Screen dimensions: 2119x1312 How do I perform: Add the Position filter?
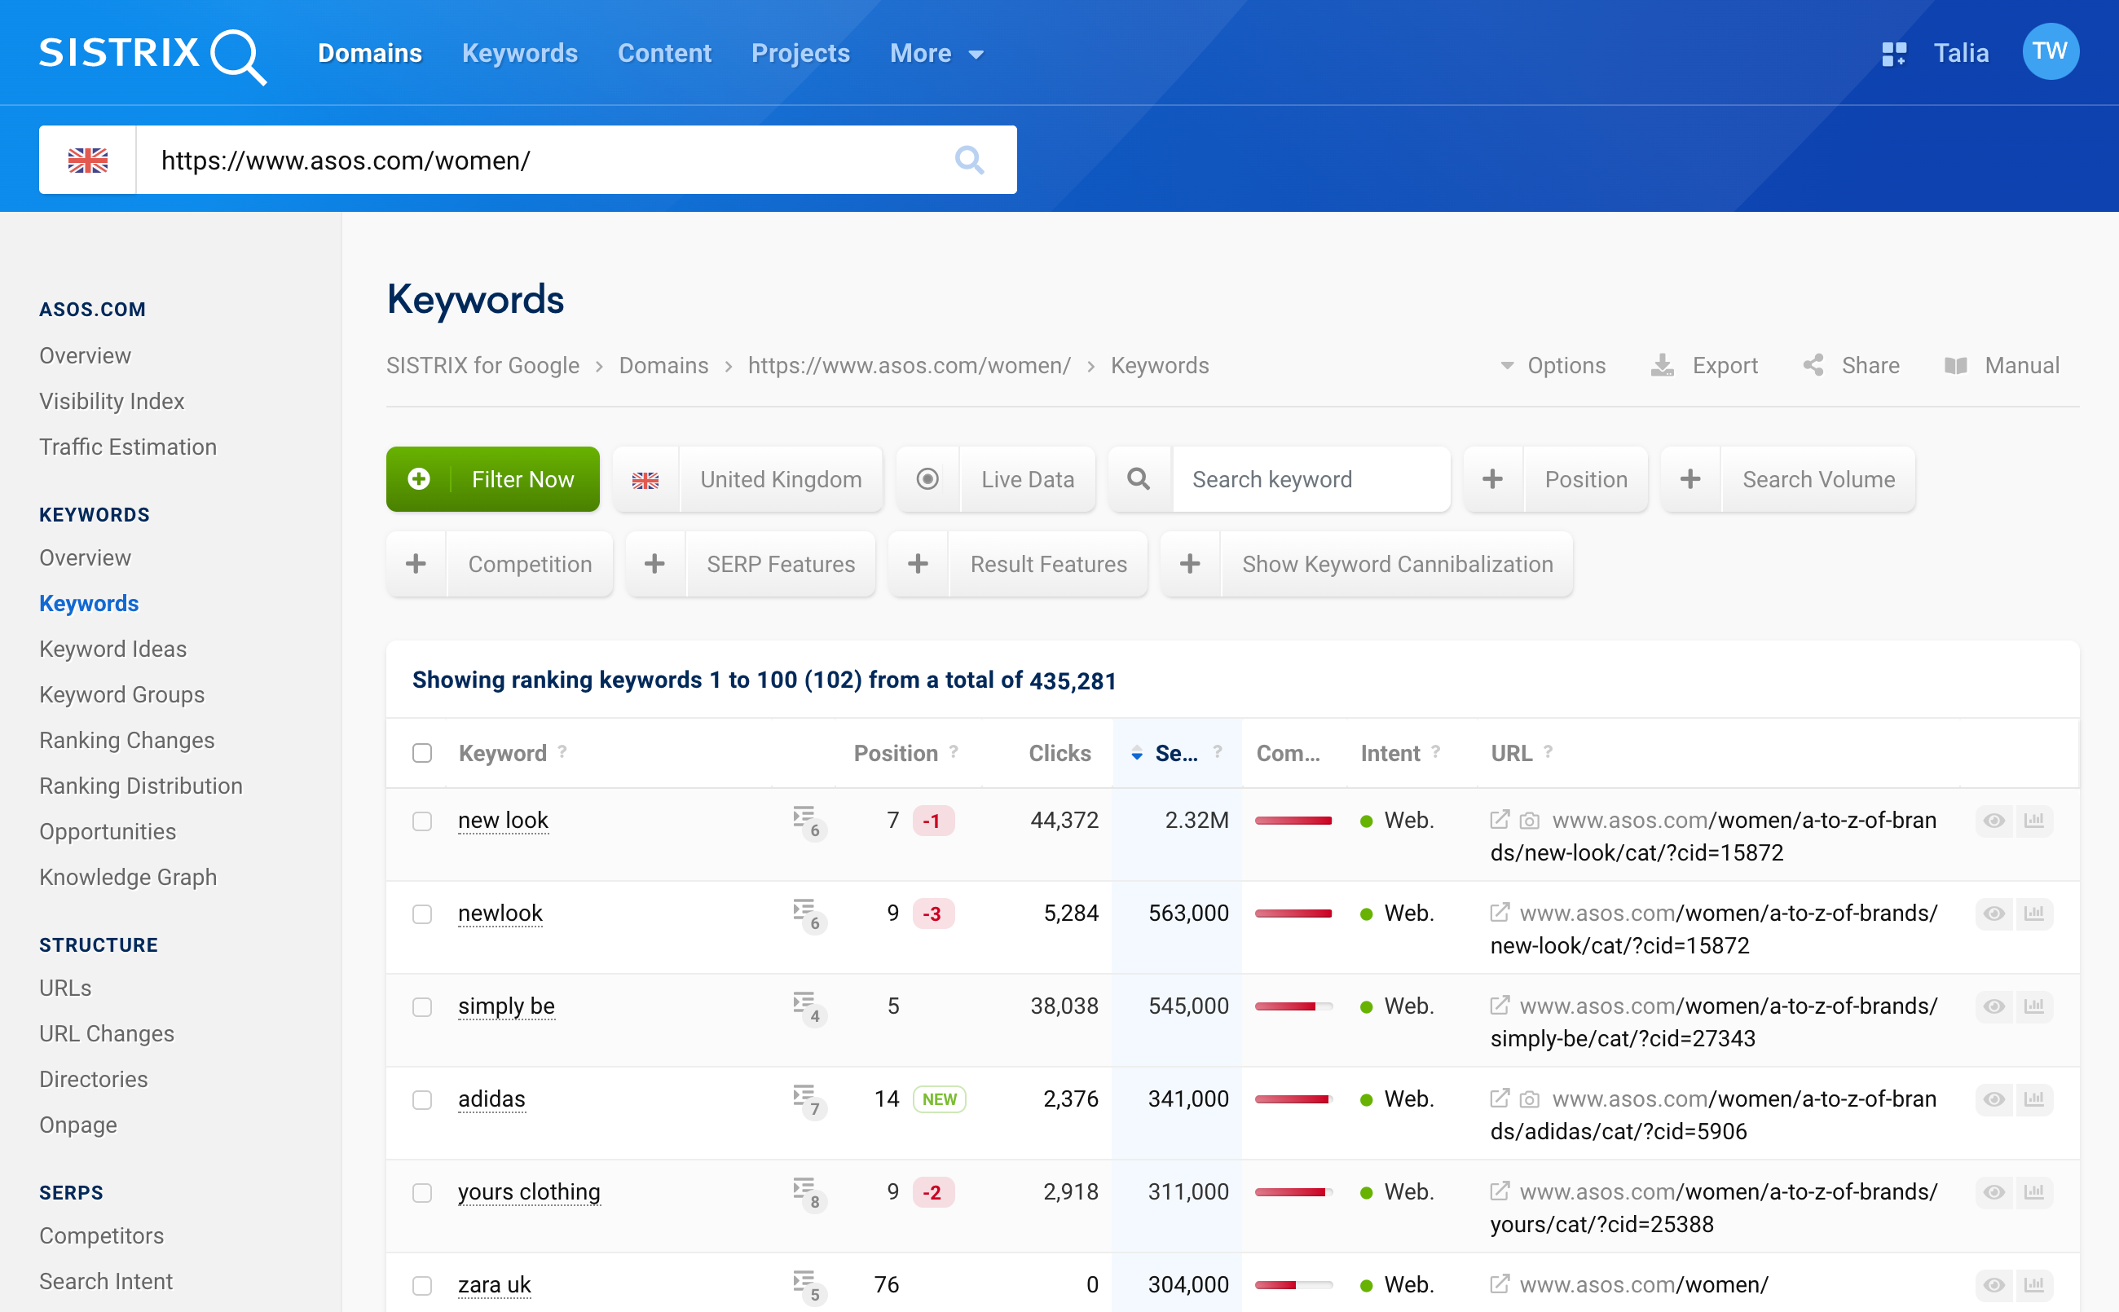(x=1556, y=479)
